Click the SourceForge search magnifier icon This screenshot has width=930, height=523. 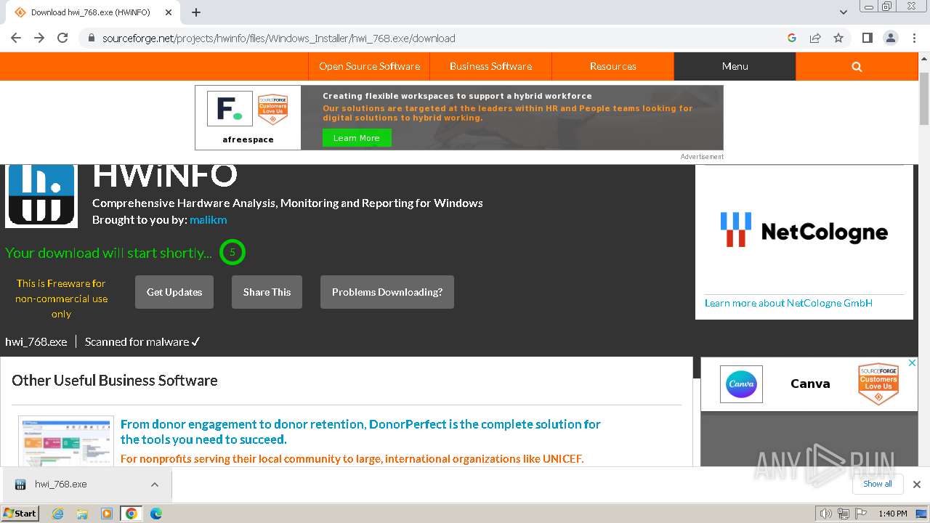pyautogui.click(x=857, y=66)
